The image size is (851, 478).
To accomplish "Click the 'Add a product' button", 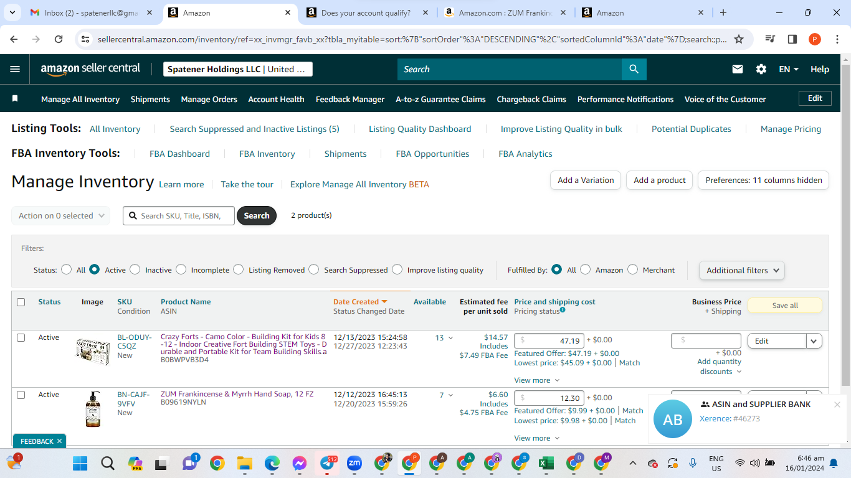I will click(660, 180).
